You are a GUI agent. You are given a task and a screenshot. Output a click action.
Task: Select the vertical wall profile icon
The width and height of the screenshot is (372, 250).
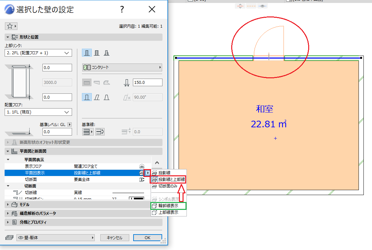87,97
